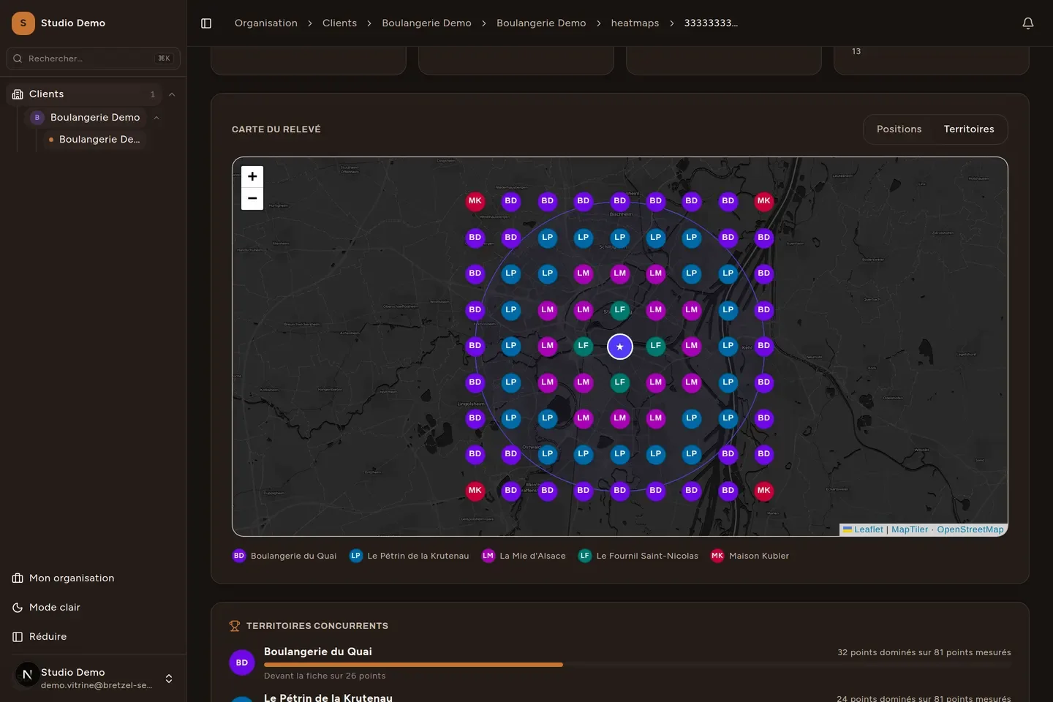
Task: Click the Carte du relevé heading
Action: point(276,129)
